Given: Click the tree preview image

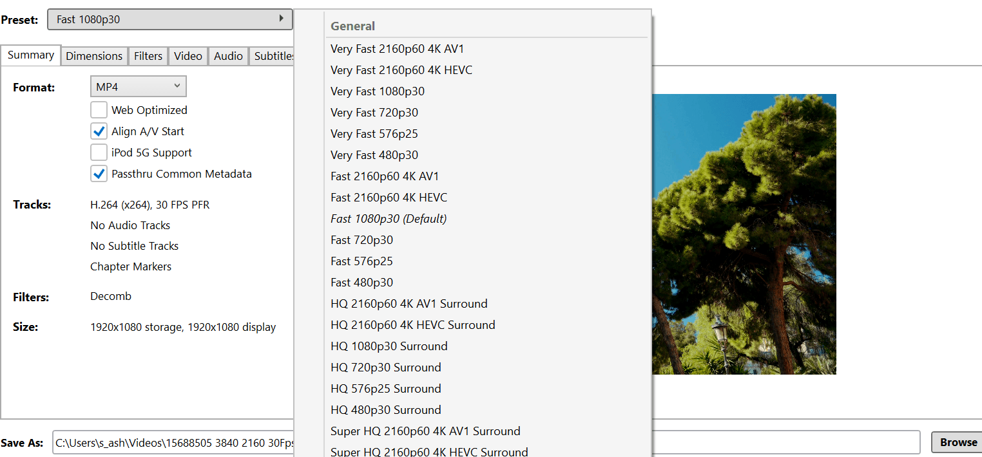Looking at the screenshot, I should (744, 234).
